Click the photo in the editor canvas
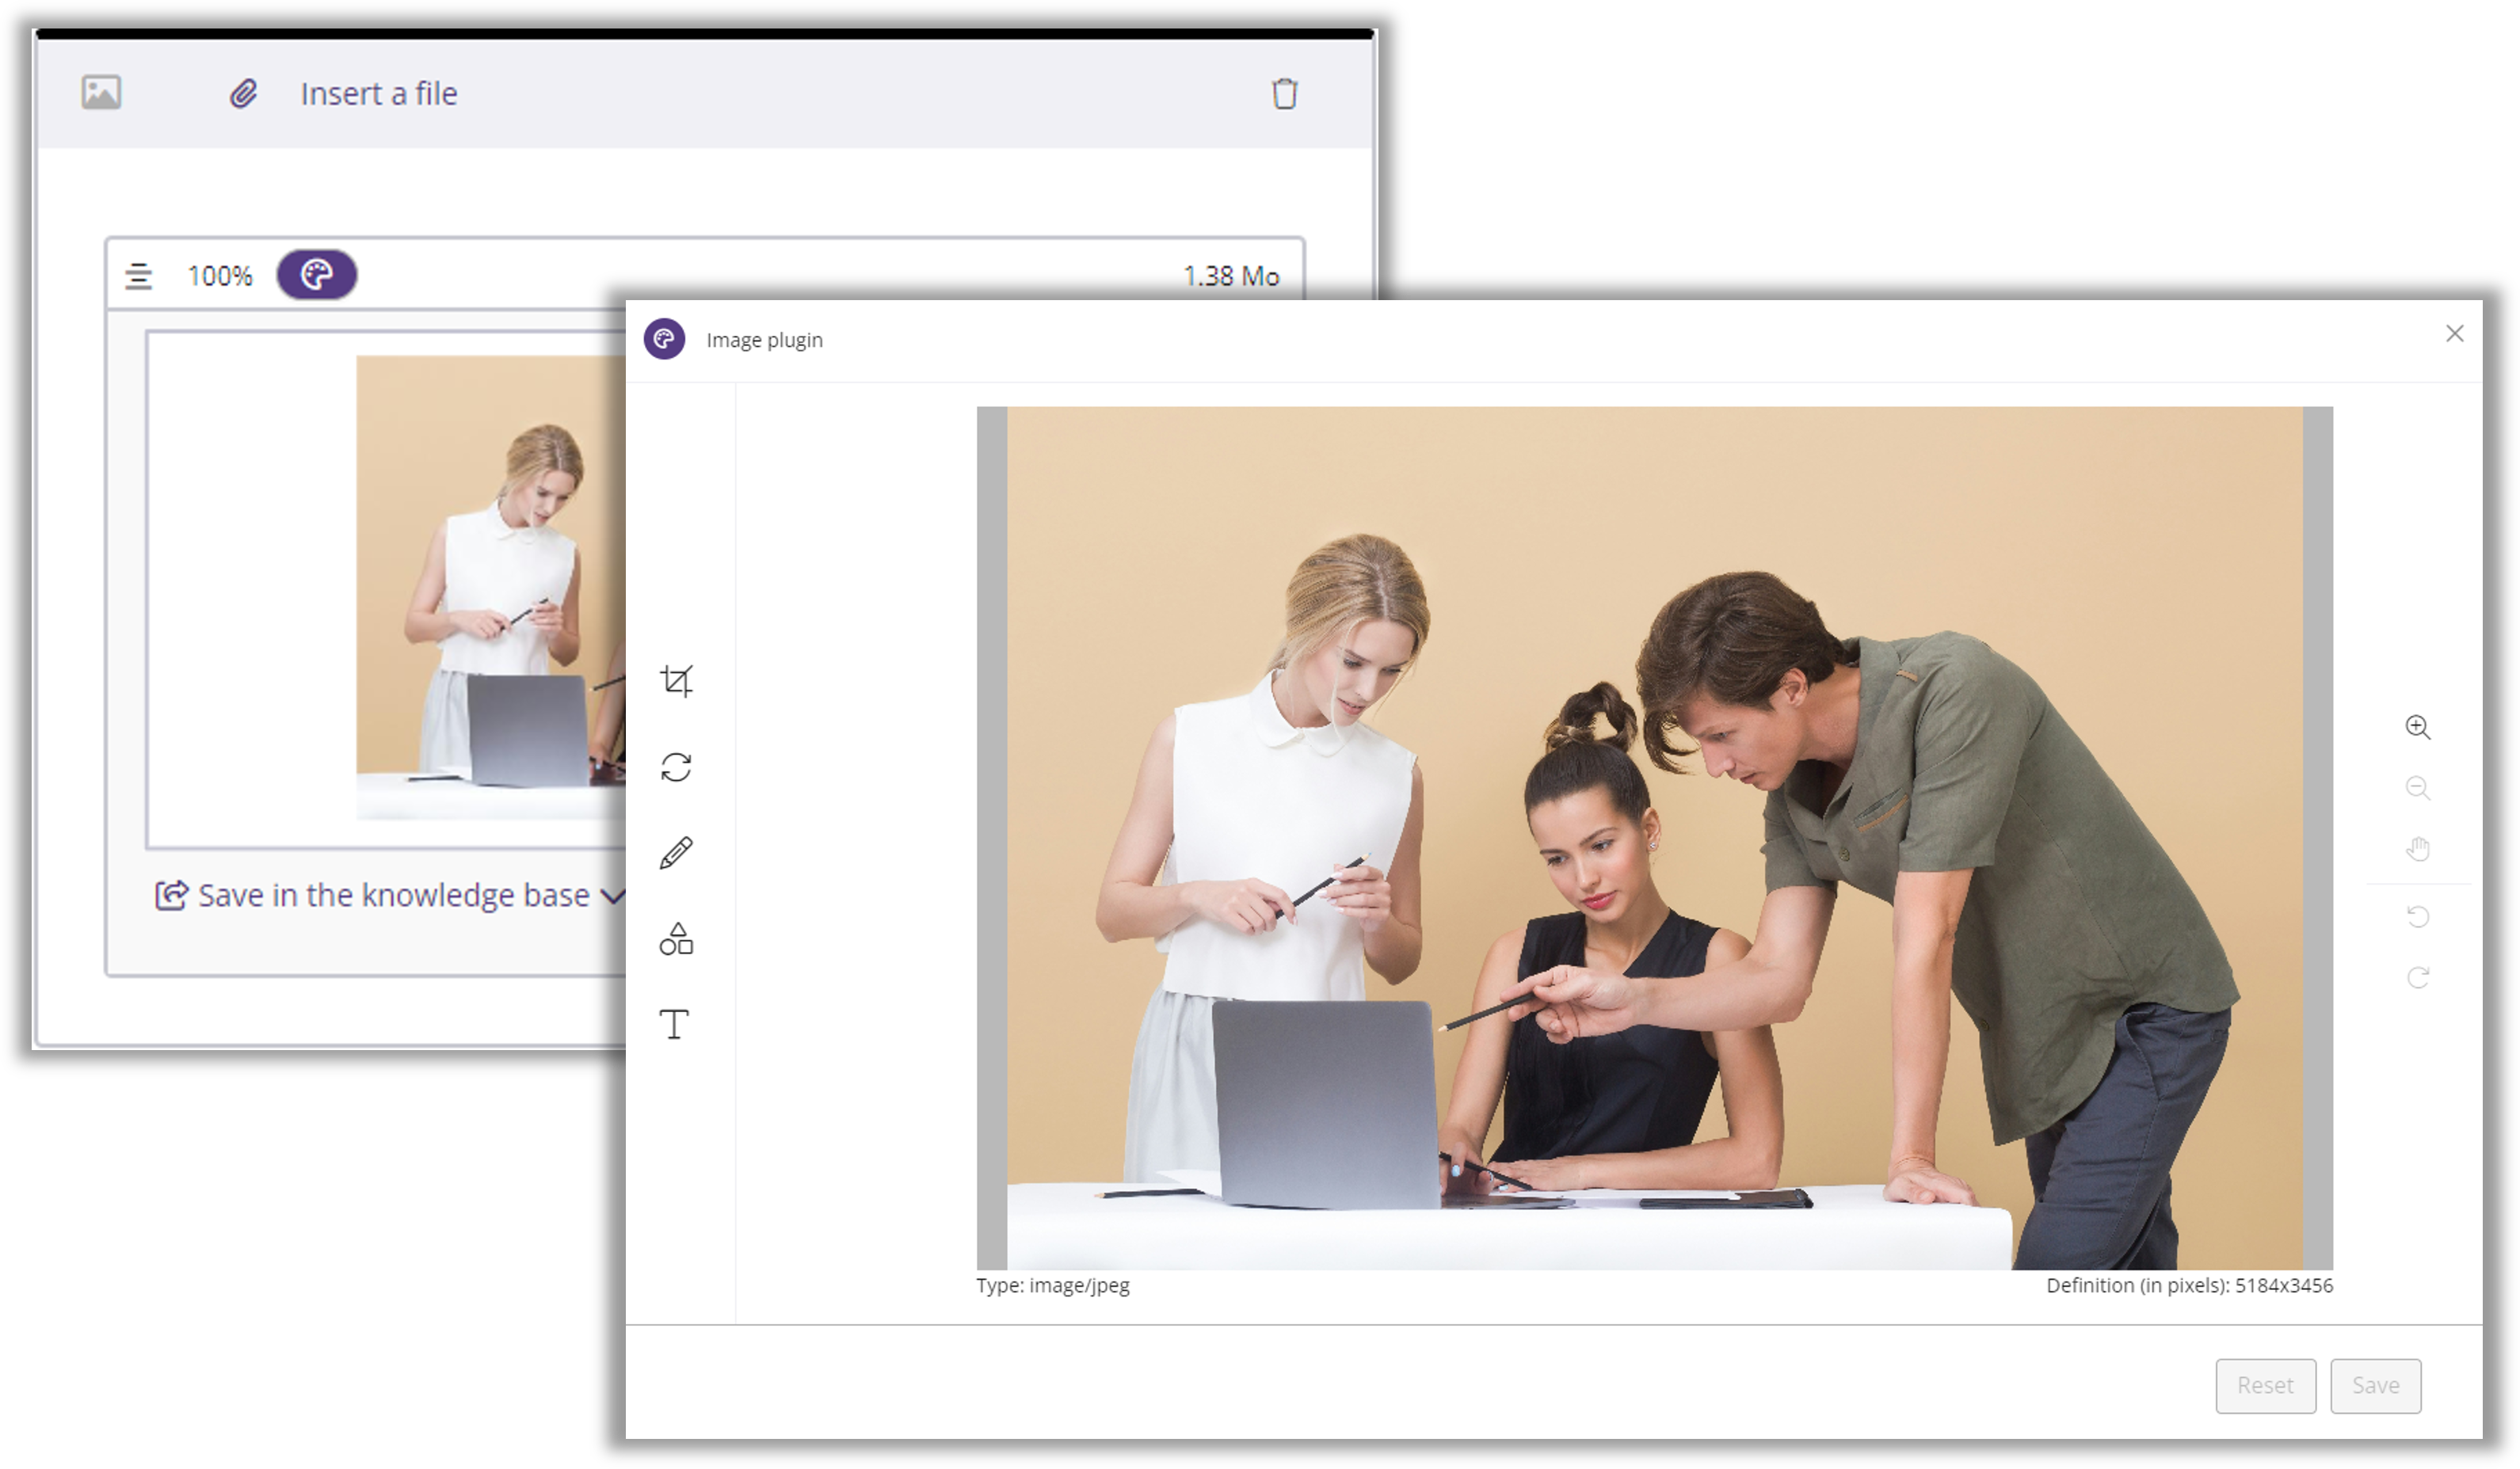The width and height of the screenshot is (2520, 1469). [x=1654, y=837]
